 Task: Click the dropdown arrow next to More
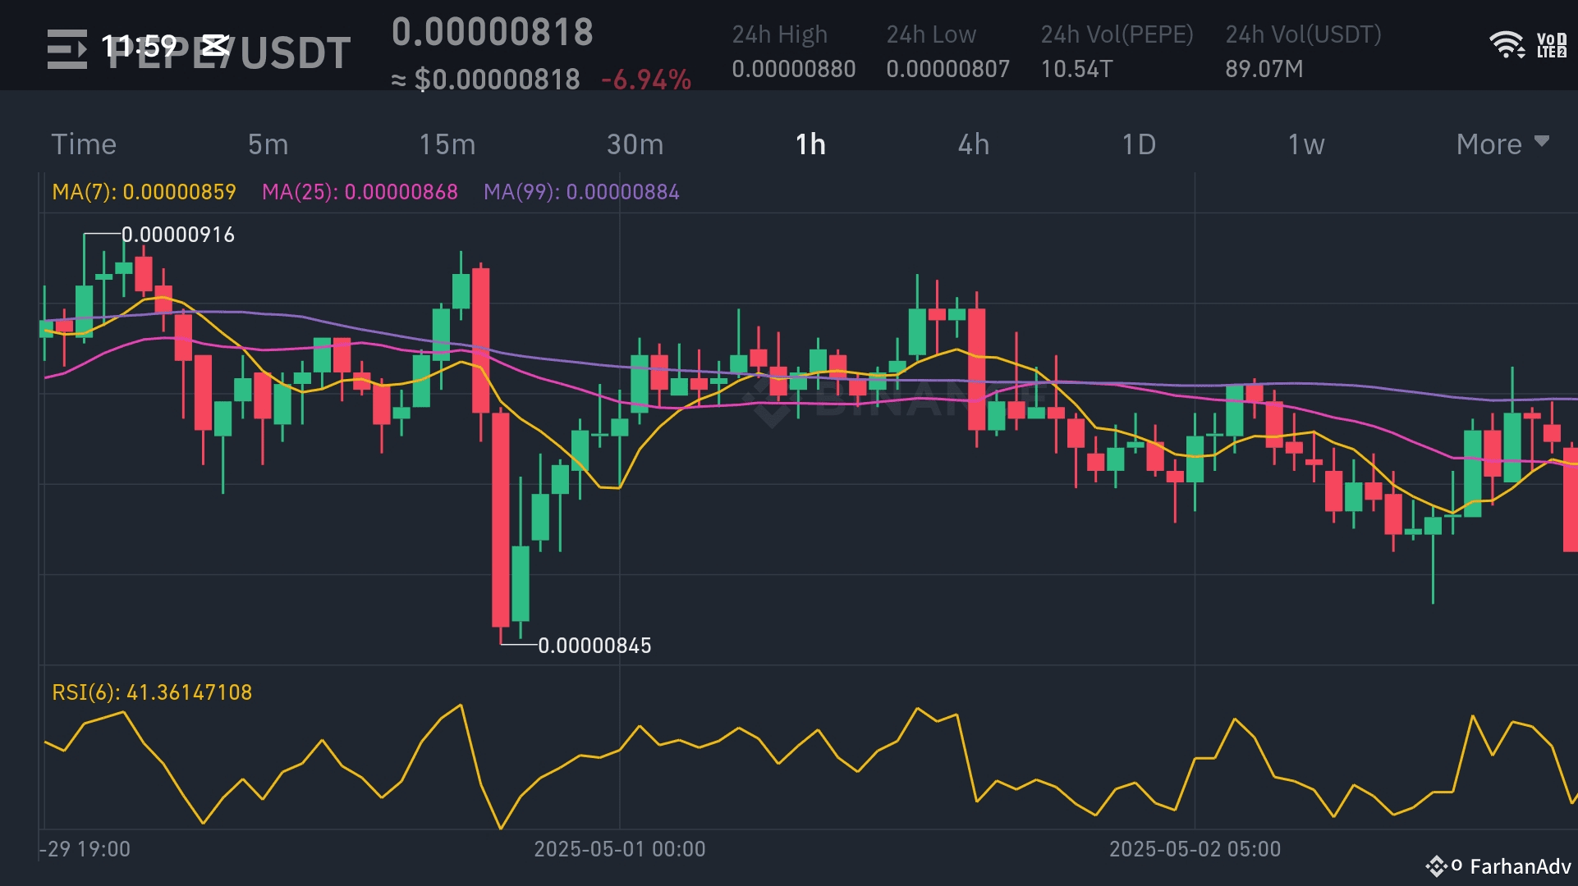pyautogui.click(x=1541, y=141)
